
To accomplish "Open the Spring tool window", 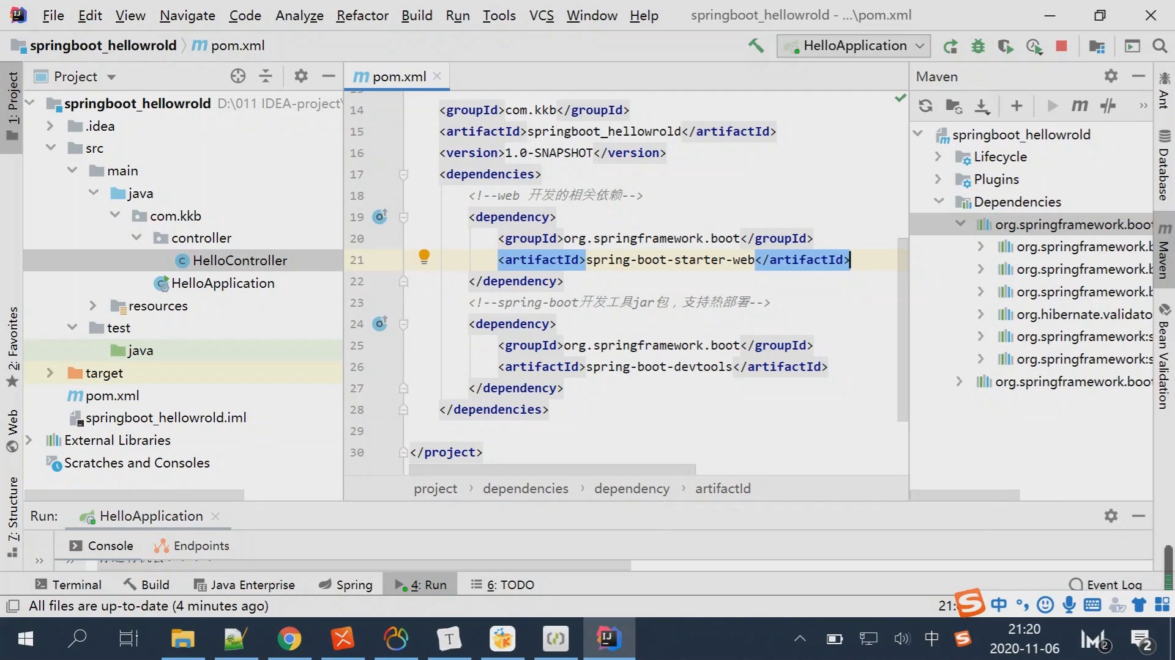I will [x=345, y=585].
